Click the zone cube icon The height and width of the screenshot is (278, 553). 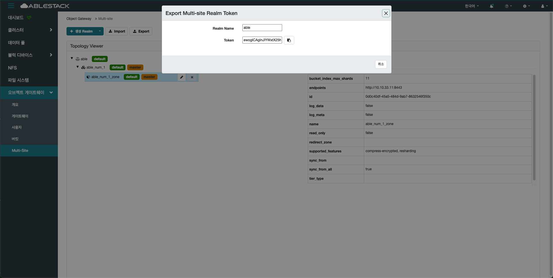click(88, 77)
